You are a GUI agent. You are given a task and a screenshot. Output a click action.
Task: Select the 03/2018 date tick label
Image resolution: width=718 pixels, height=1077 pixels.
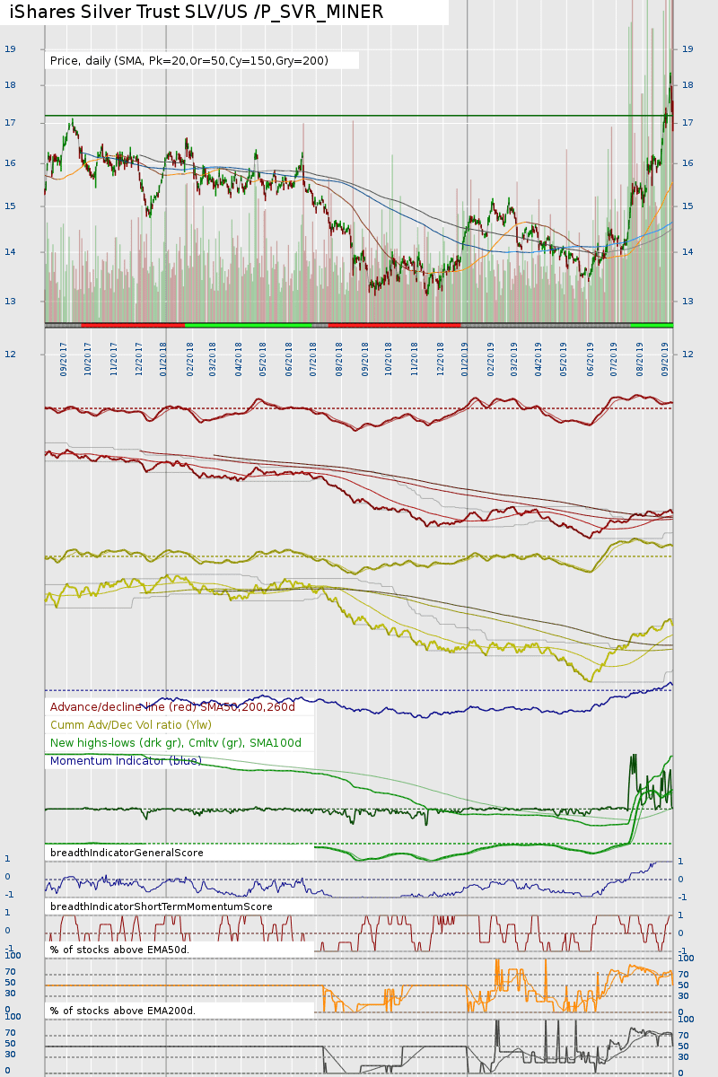(214, 358)
